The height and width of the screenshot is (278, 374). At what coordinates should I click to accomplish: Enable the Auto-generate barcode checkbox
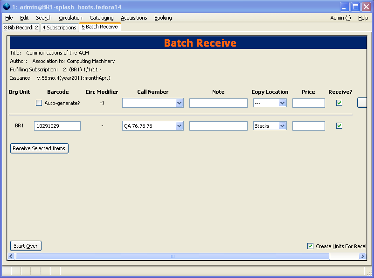coord(39,103)
